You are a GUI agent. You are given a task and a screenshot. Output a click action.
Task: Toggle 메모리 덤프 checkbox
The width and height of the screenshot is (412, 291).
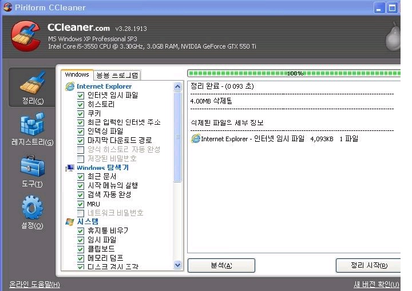coord(81,258)
